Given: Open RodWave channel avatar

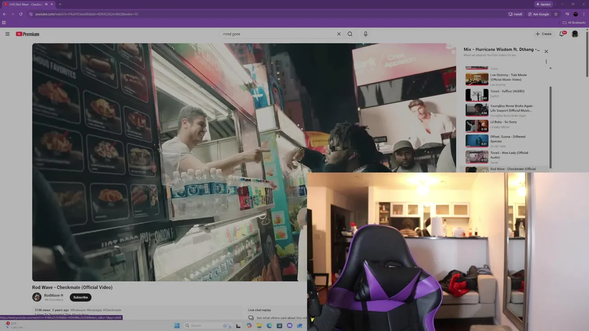Looking at the screenshot, I should pyautogui.click(x=37, y=297).
